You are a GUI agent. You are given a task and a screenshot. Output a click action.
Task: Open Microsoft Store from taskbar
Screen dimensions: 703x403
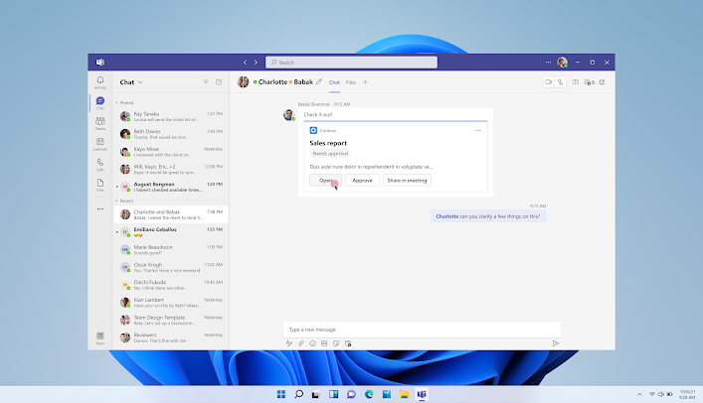[x=387, y=394]
